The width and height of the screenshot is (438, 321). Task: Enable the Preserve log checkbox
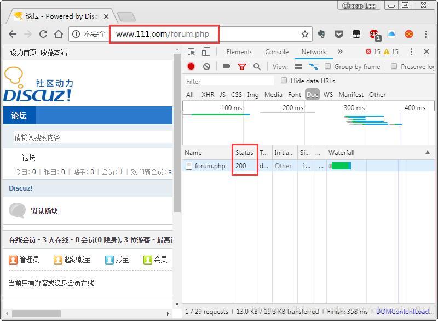(394, 66)
